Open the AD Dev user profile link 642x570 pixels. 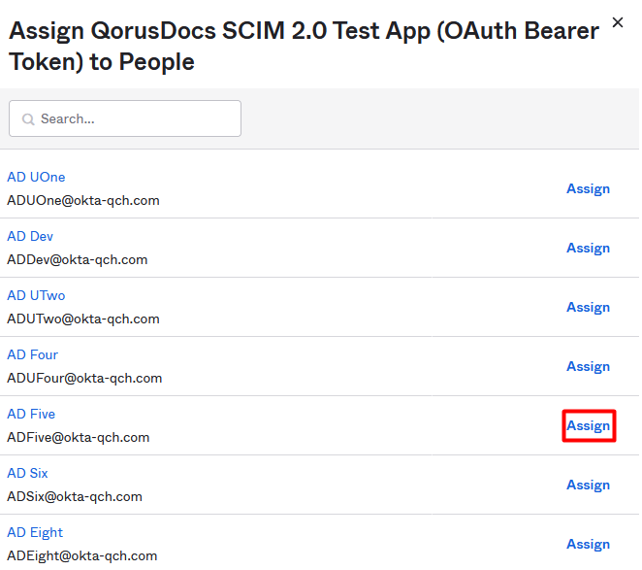tap(30, 236)
